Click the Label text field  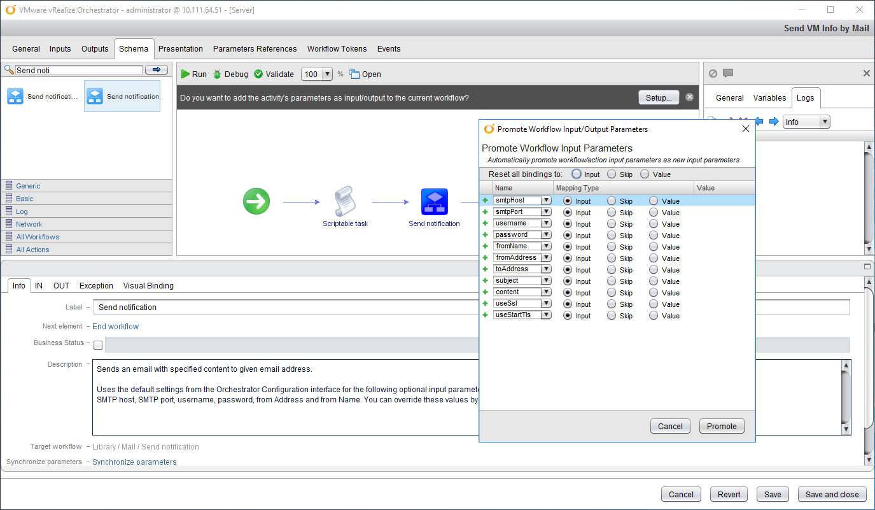click(x=286, y=307)
